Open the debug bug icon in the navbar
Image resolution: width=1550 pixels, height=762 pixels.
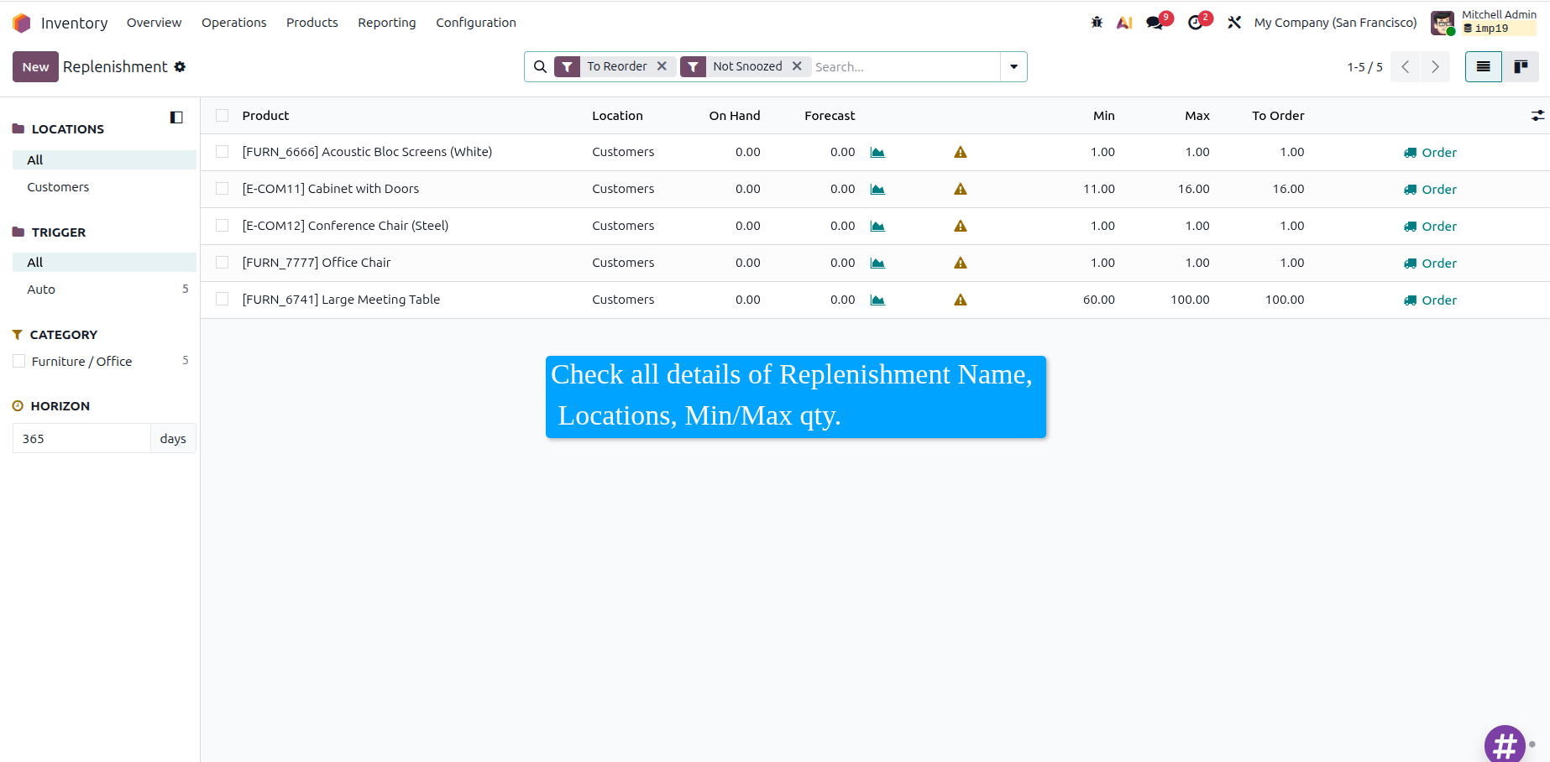(x=1097, y=23)
